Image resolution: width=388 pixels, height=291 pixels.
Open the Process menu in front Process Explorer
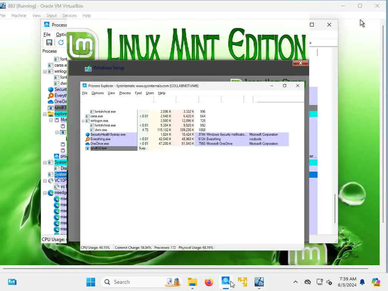tap(125, 93)
